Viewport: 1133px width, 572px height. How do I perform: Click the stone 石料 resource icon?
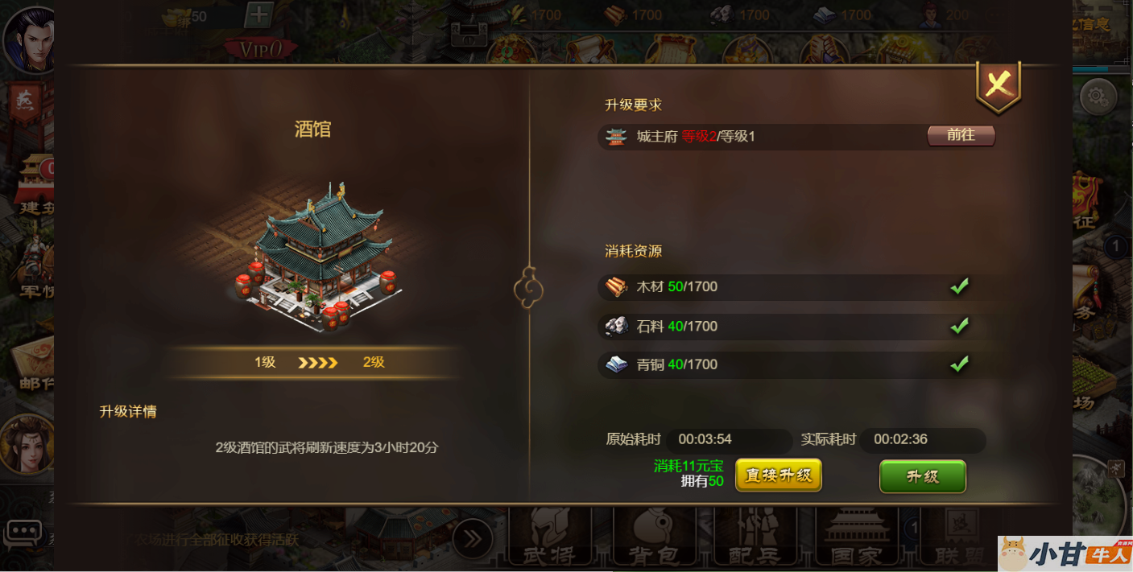[x=617, y=326]
